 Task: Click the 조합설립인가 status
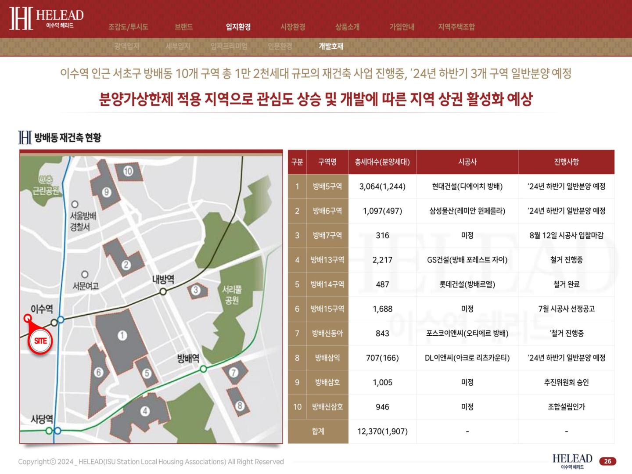click(x=567, y=407)
